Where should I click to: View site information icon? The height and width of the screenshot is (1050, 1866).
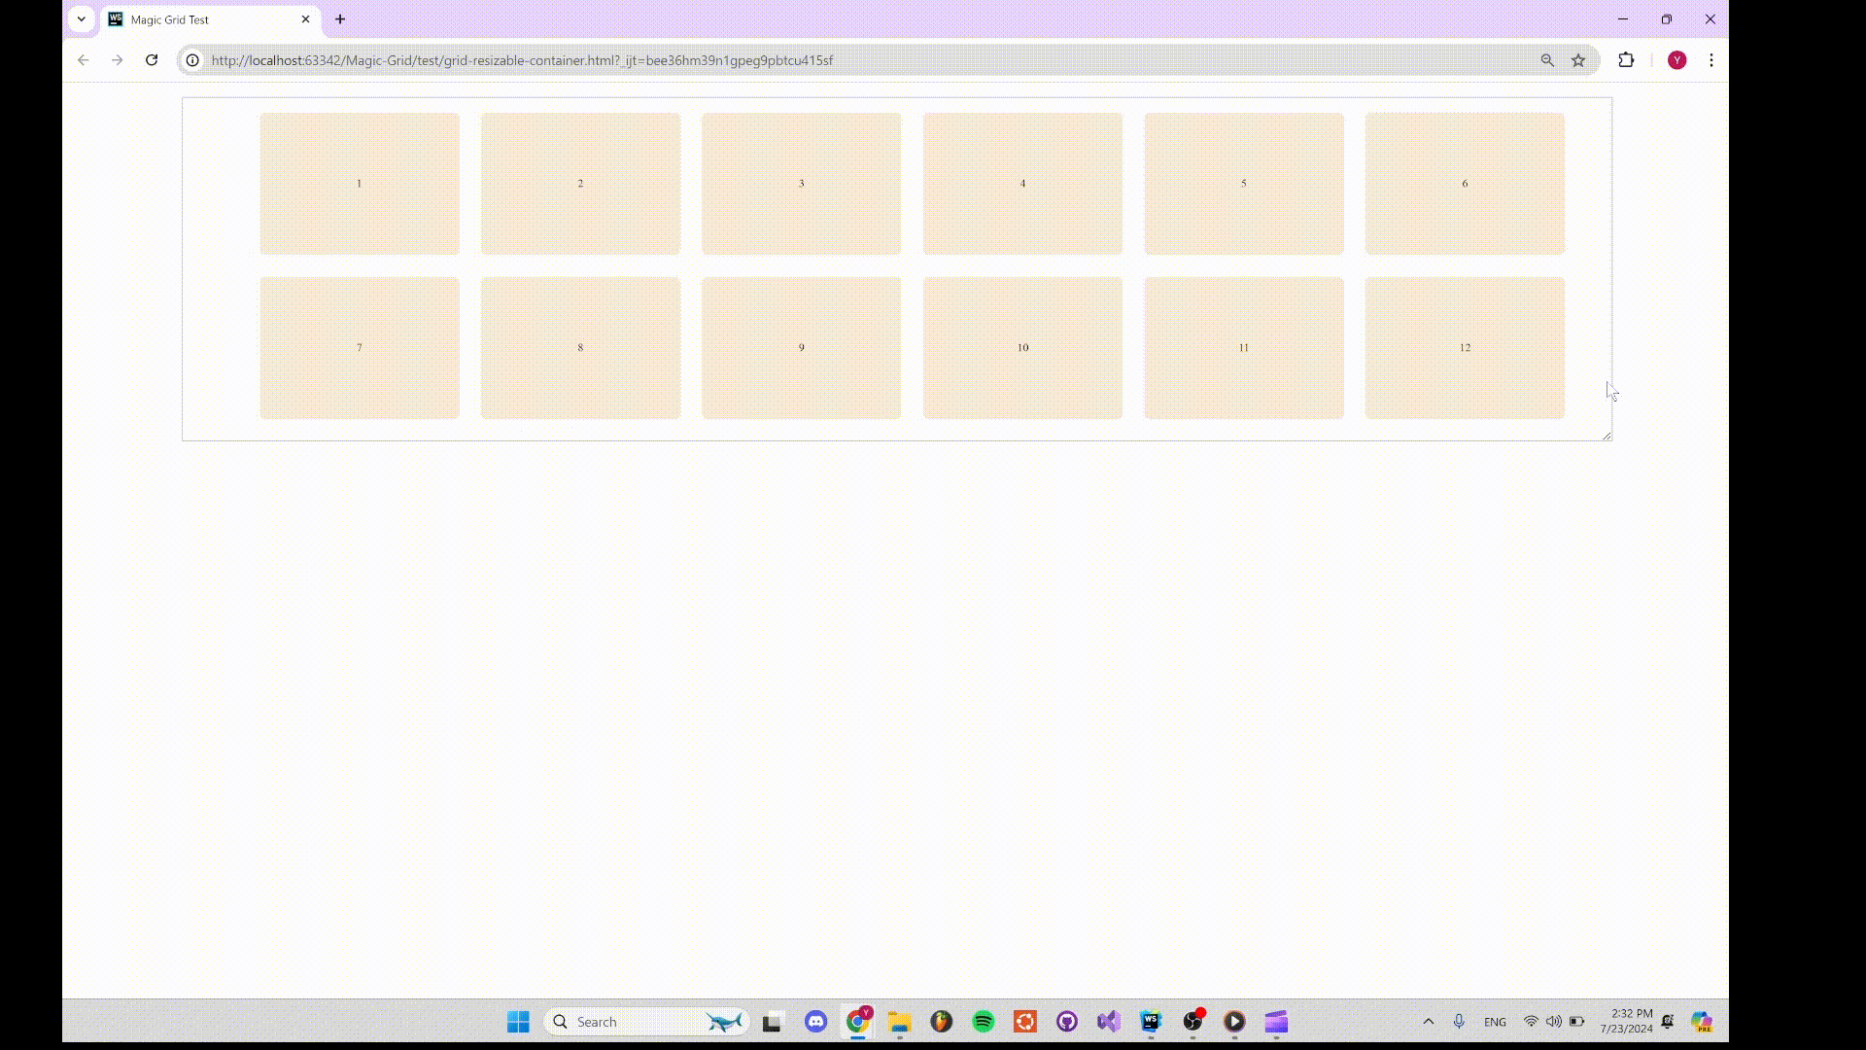[x=192, y=60]
